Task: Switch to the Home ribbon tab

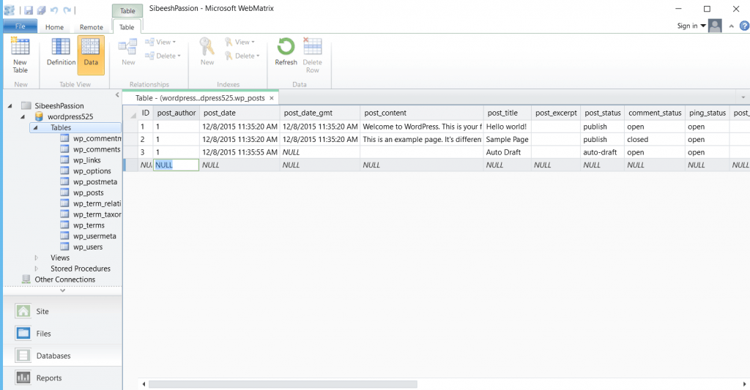Action: pos(54,27)
